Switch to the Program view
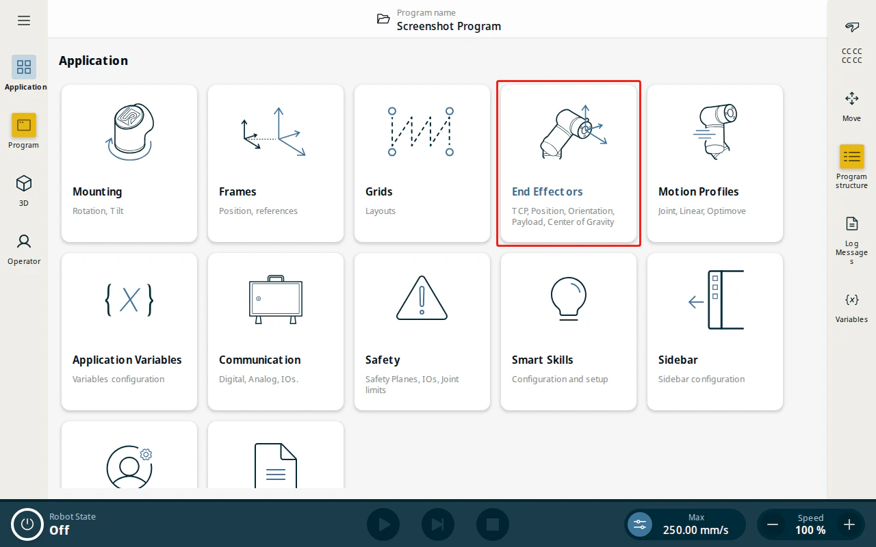The image size is (876, 547). 24,125
